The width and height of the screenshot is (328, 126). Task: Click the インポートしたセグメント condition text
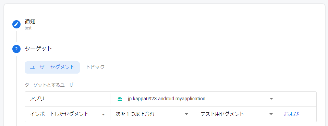coord(59,114)
